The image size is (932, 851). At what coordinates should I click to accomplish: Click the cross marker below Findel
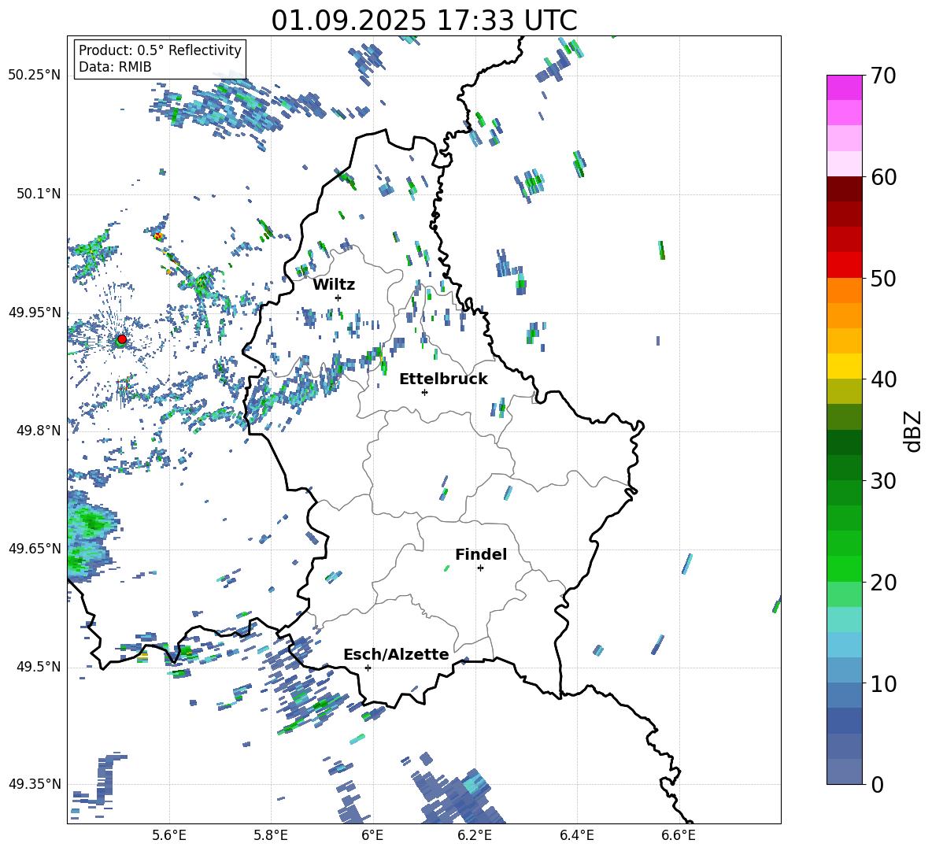(480, 568)
